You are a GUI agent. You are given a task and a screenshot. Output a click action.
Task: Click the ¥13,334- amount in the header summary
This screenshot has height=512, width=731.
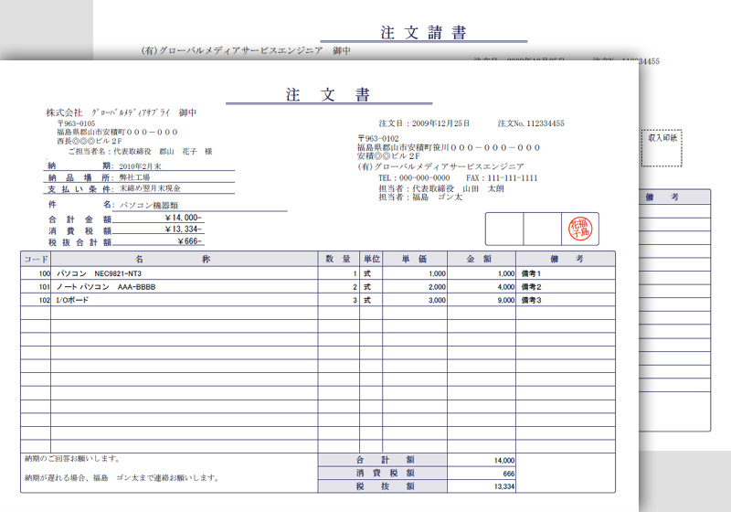(184, 229)
